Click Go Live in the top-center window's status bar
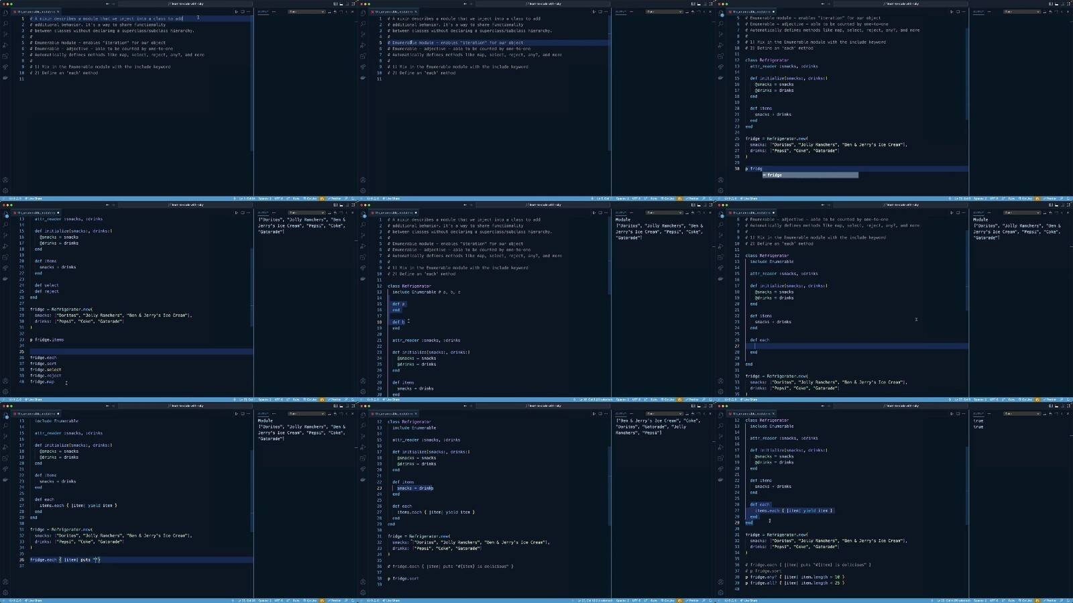 click(x=667, y=199)
